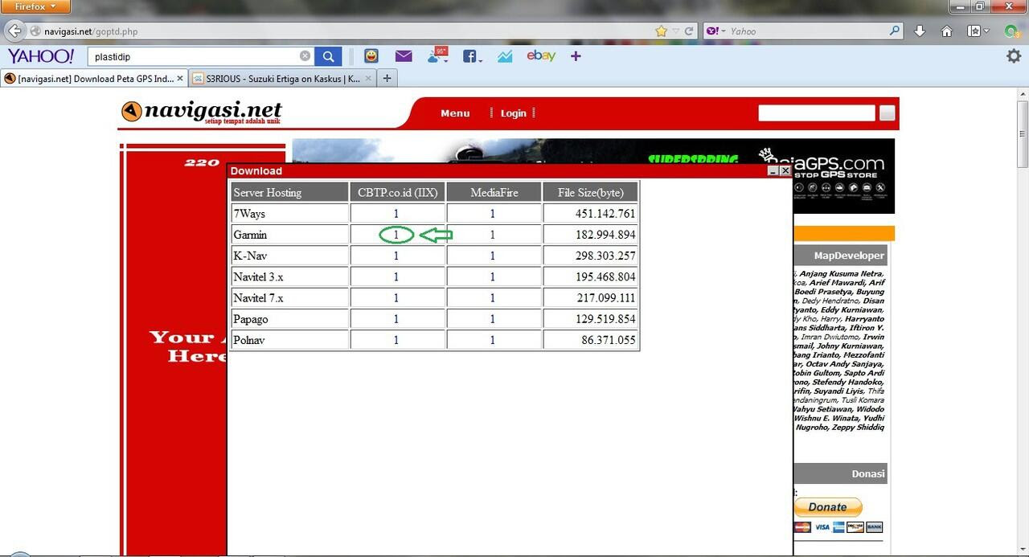Click the YAHOO! logo in toolbar
Screen dimensions: 1029x557
(x=41, y=56)
